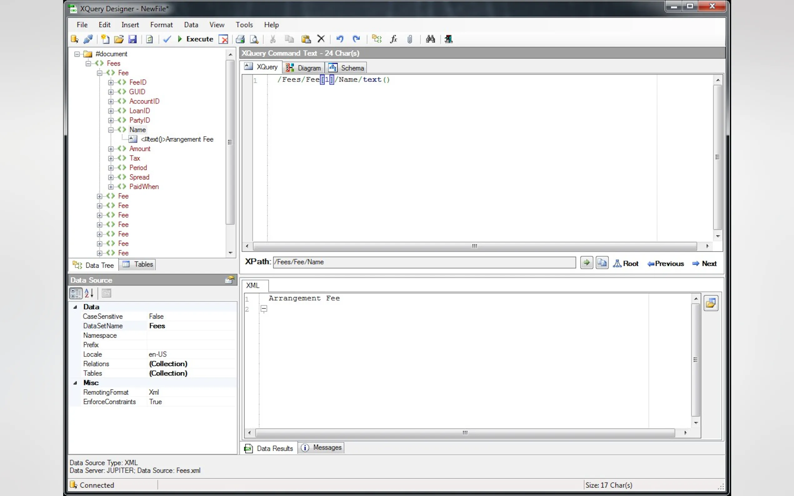
Task: Click the paperclip attachment icon
Action: (x=410, y=39)
